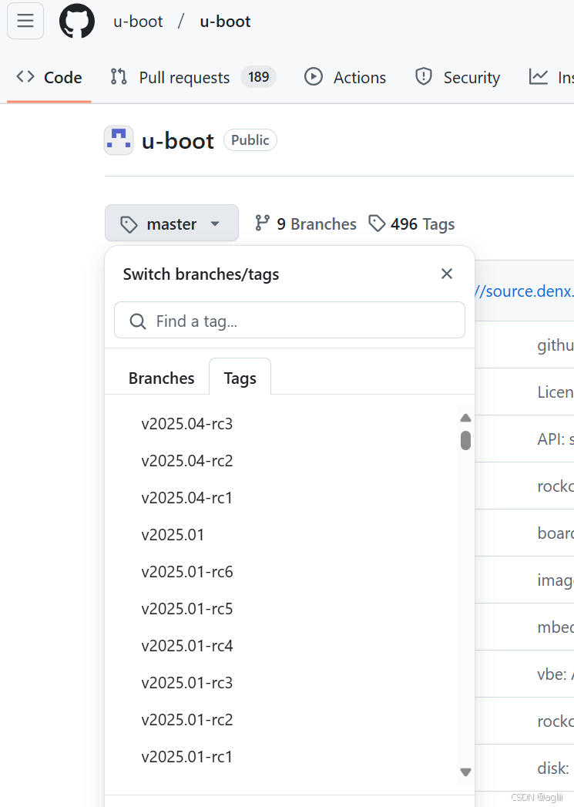Image resolution: width=574 pixels, height=807 pixels.
Task: Open Security via the shield icon
Action: click(423, 77)
